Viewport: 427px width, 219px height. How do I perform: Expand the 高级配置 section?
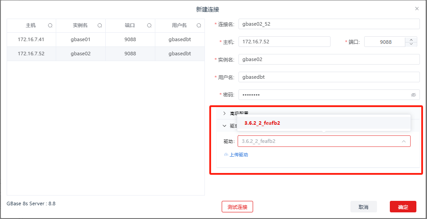(224, 113)
